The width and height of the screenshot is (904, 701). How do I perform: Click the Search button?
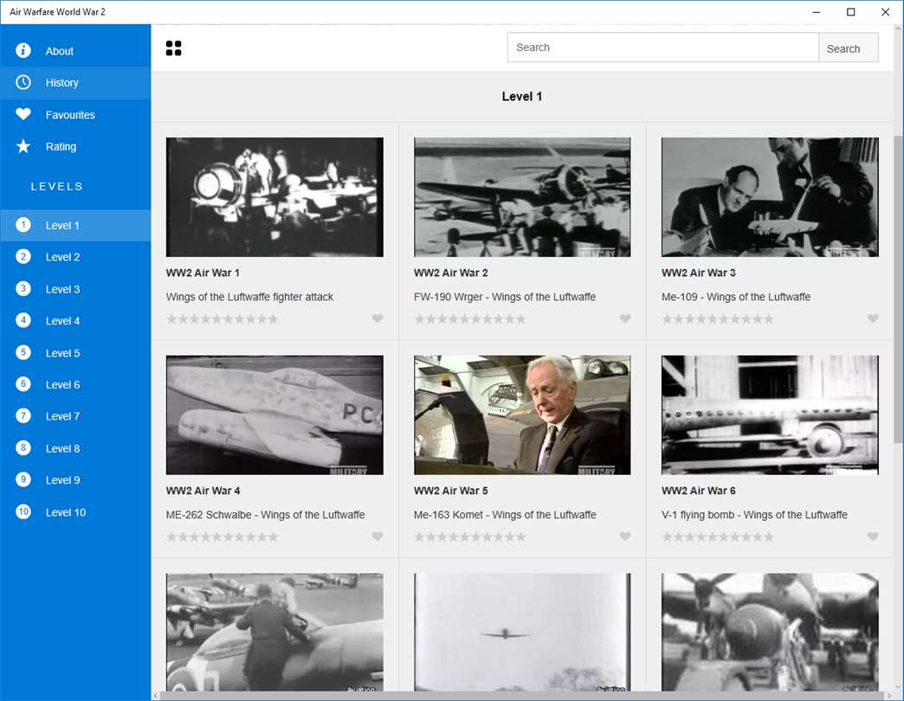point(848,48)
